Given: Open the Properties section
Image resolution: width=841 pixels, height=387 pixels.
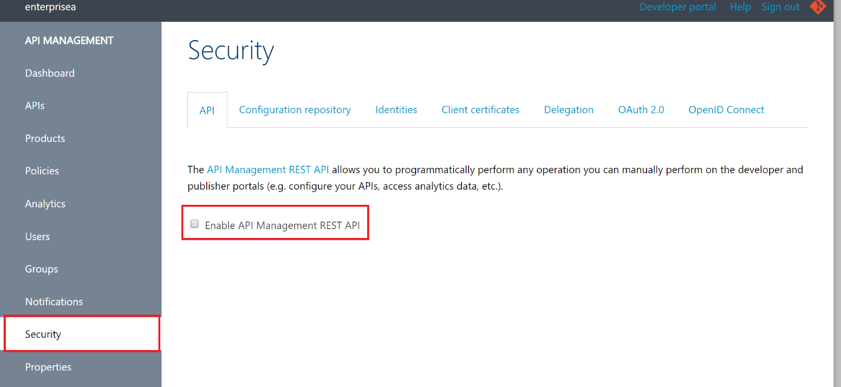Looking at the screenshot, I should point(48,366).
